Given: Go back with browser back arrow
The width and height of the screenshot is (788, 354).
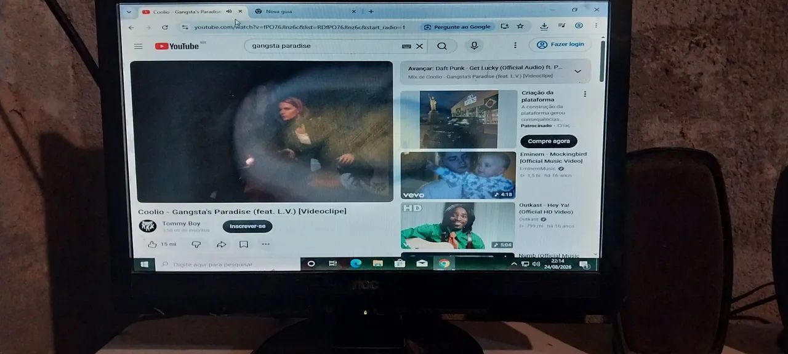Looking at the screenshot, I should [x=131, y=27].
